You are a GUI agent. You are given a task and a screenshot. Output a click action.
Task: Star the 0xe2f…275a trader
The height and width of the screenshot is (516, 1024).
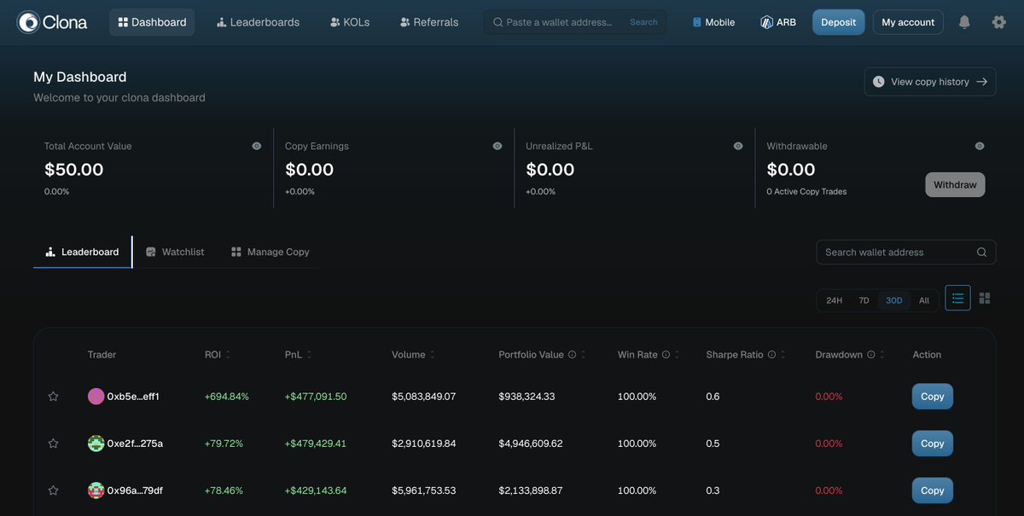pos(53,444)
